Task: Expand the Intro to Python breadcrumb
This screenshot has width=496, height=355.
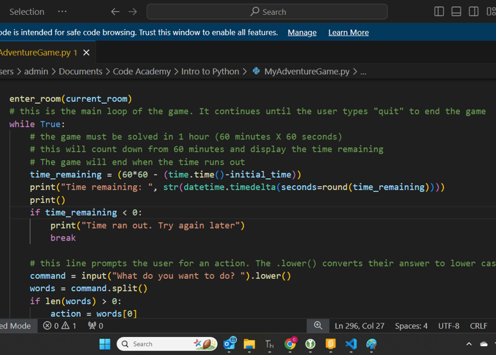Action: [x=210, y=72]
